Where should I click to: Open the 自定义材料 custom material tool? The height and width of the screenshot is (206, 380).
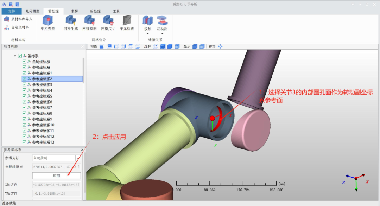(x=17, y=28)
